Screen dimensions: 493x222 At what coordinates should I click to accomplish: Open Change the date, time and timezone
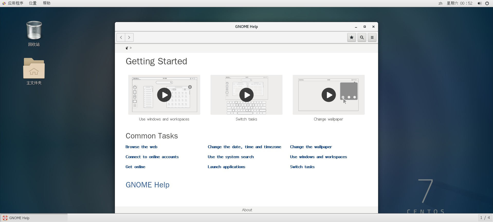[244, 147]
